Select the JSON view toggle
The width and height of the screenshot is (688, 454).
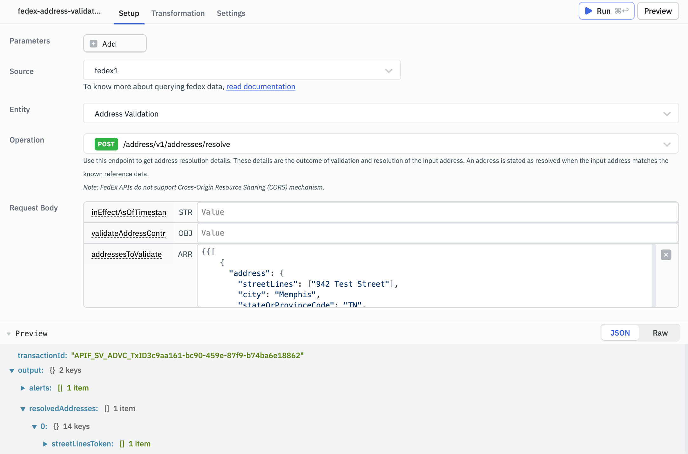[x=620, y=333]
